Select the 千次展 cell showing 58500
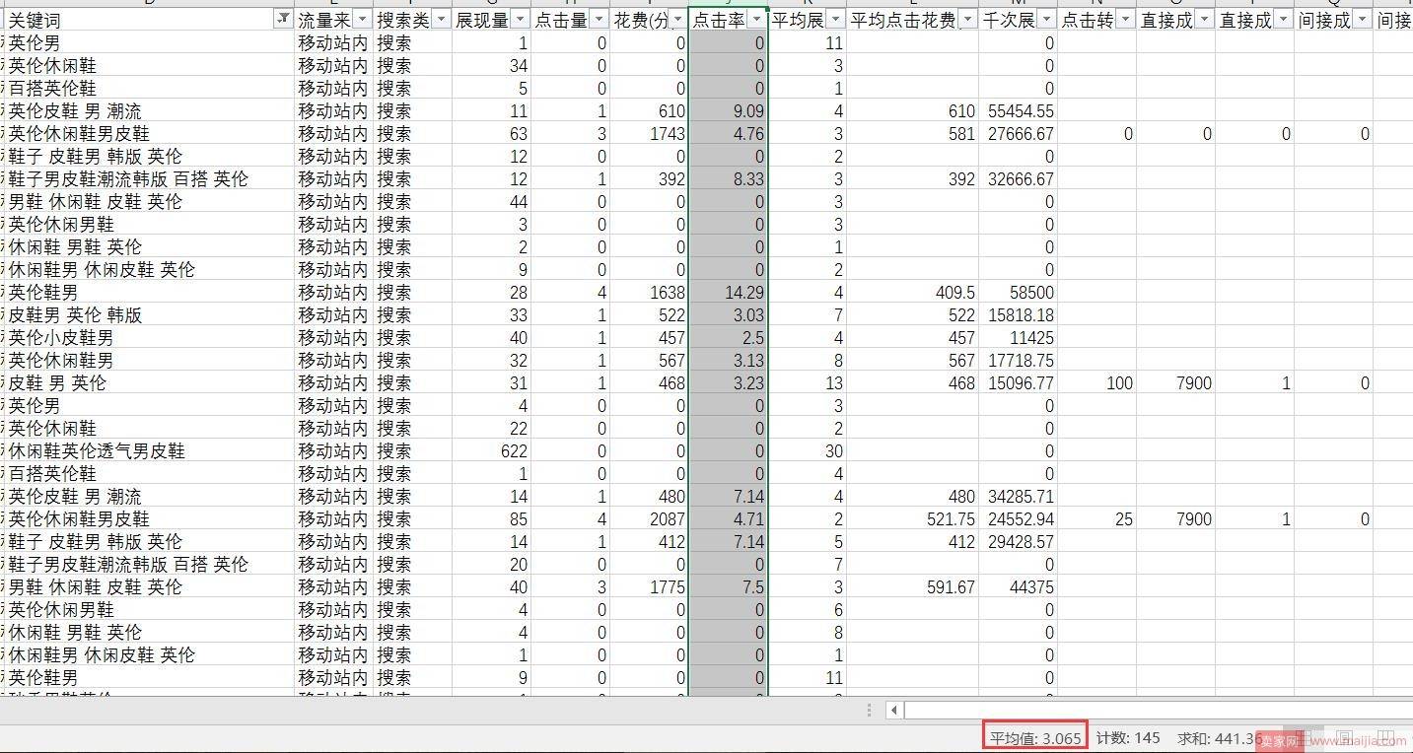This screenshot has width=1413, height=753. [1018, 292]
